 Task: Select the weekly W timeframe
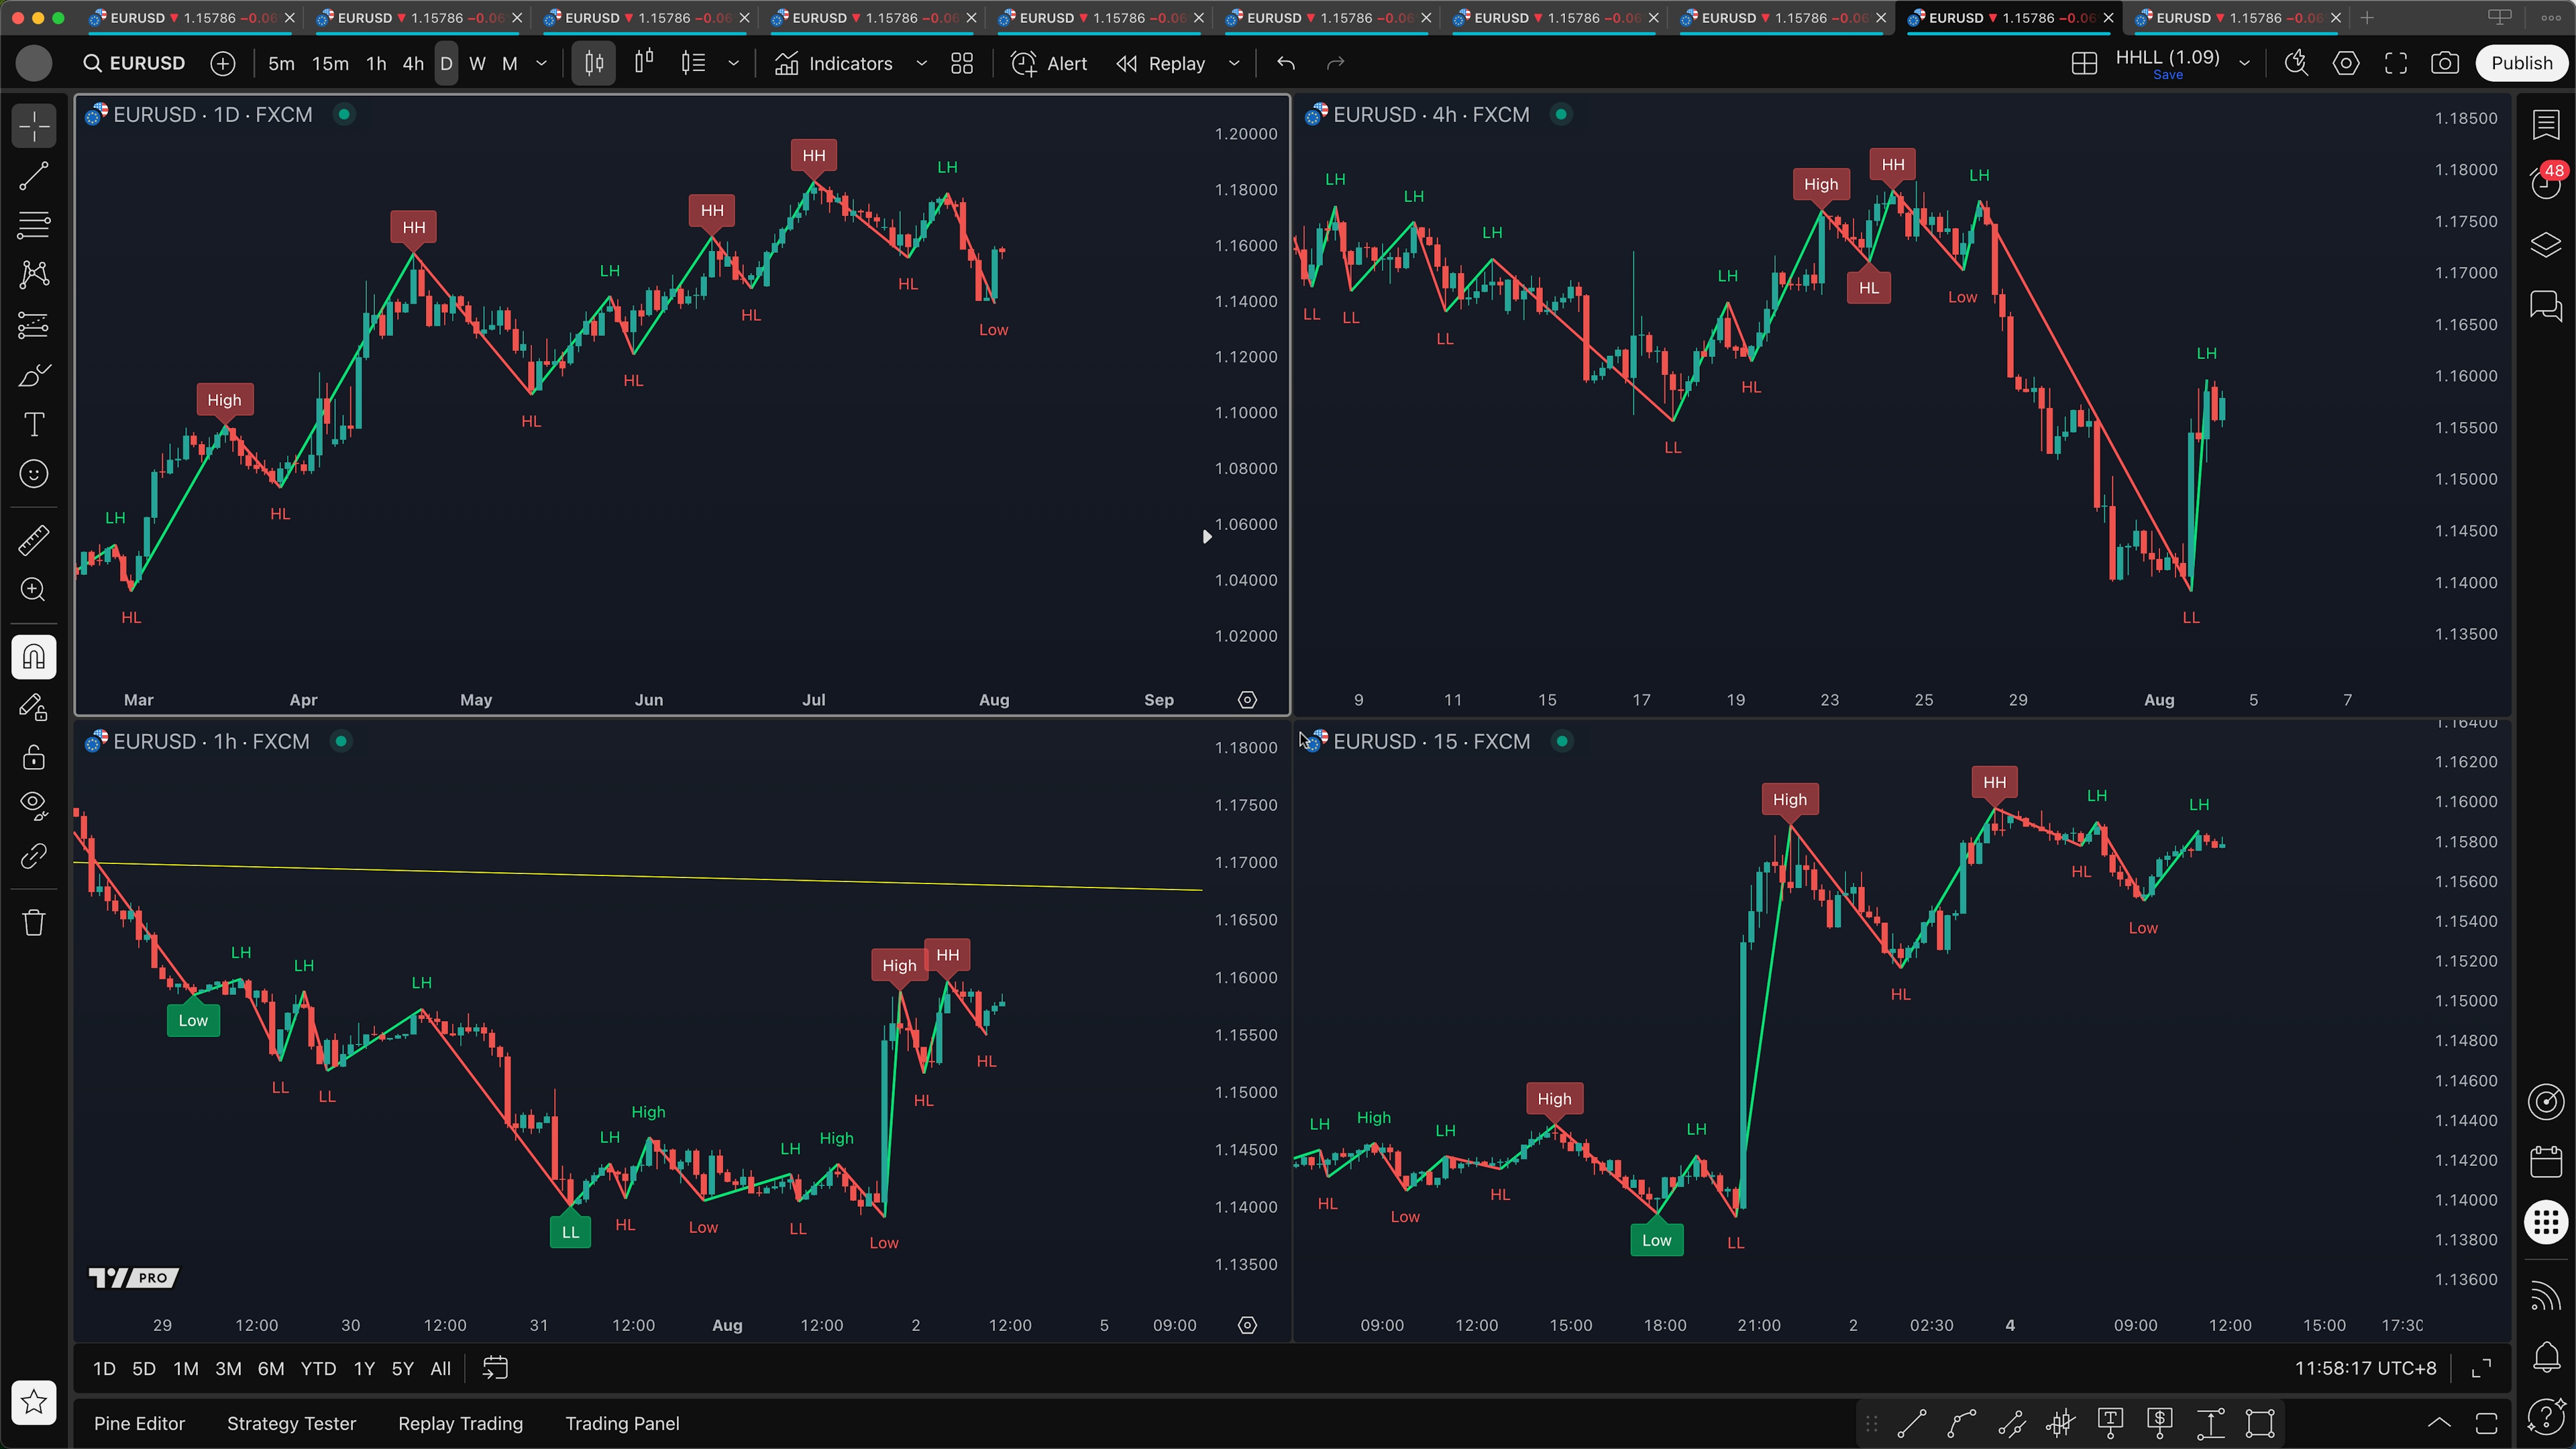[x=478, y=63]
